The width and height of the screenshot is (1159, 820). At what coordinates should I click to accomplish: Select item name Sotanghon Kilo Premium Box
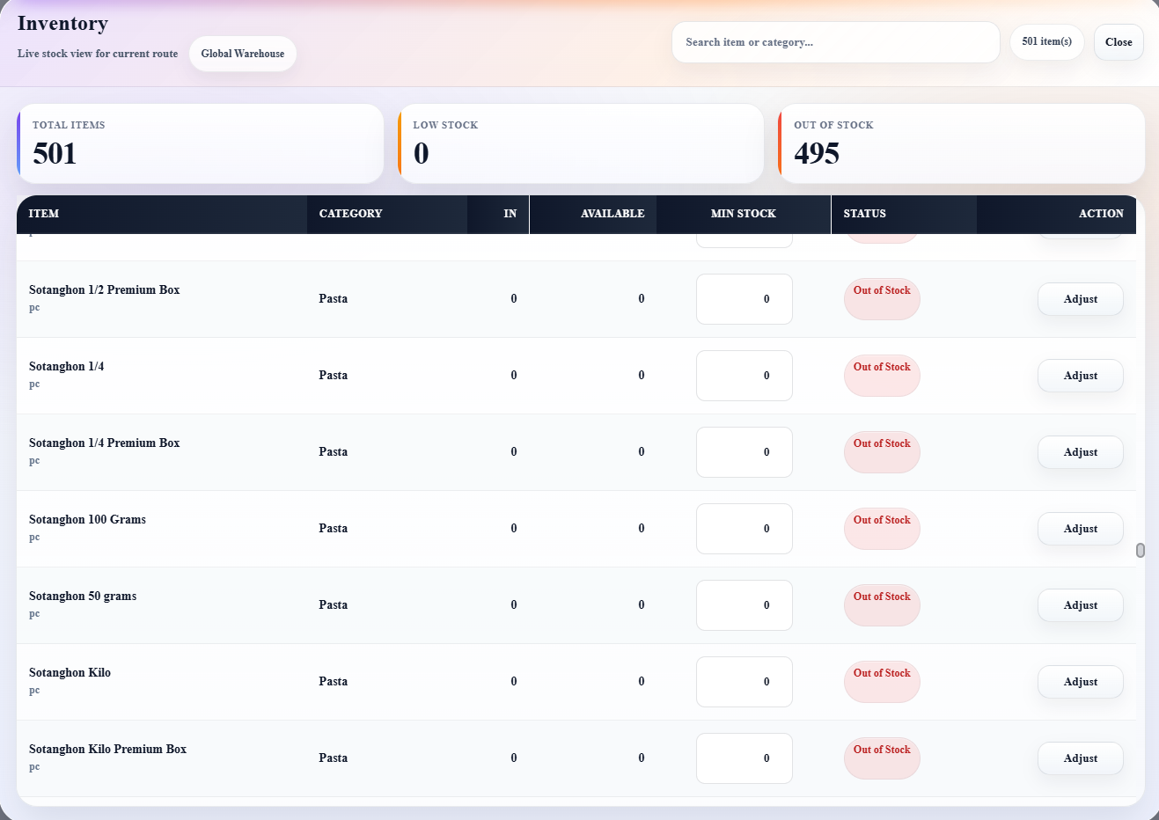tap(107, 750)
